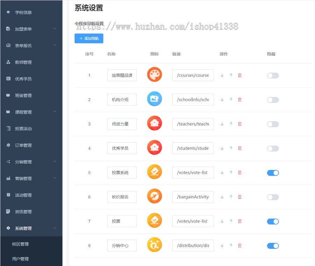Open 教师管理 in the sidebar
Image resolution: width=315 pixels, height=266 pixels.
pyautogui.click(x=31, y=62)
